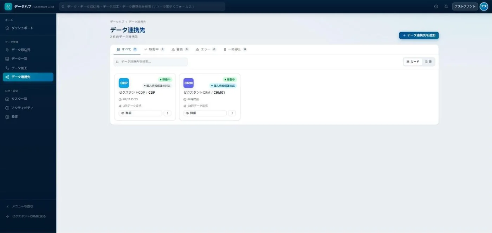
Task: Open the more options menu on the CRM01 card
Action: tap(232, 113)
